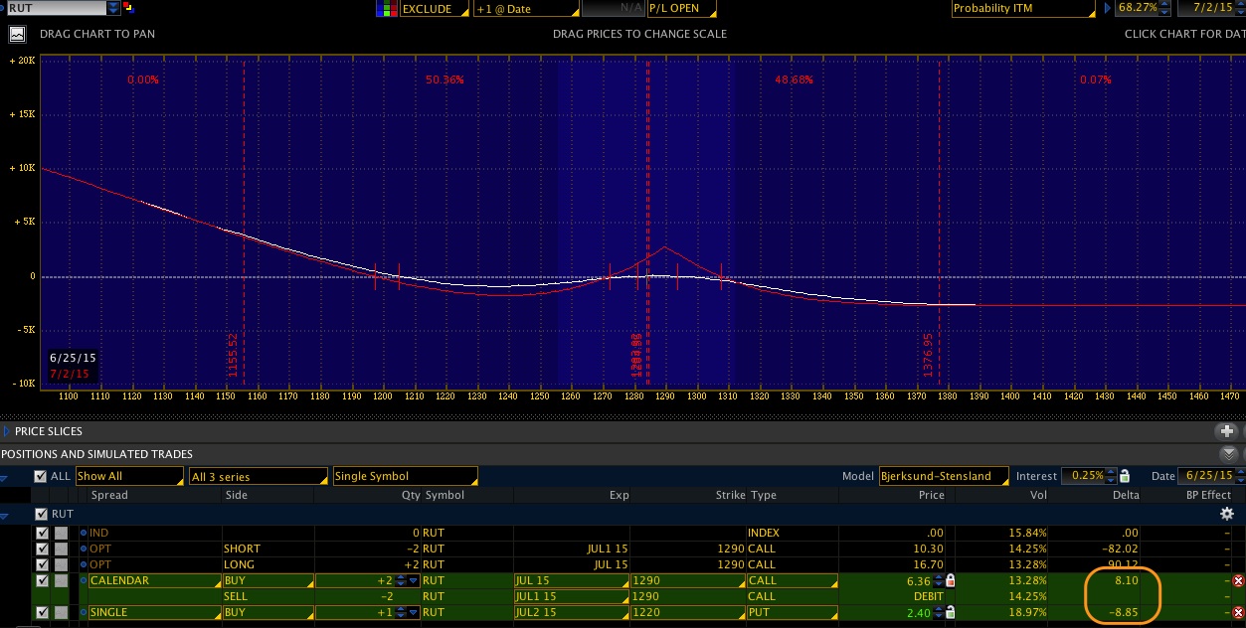The width and height of the screenshot is (1246, 628).
Task: Uncheck the OPT SHORT row checkbox
Action: coord(41,549)
